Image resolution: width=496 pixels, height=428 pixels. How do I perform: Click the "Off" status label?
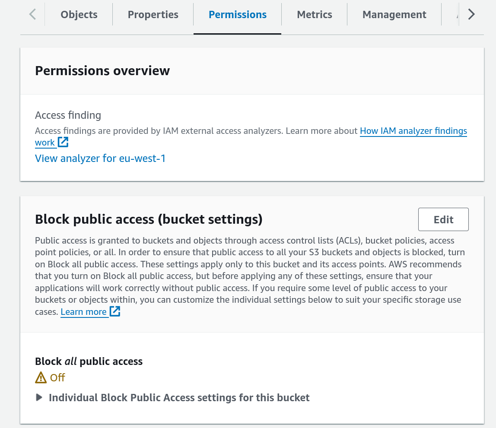[x=57, y=377]
